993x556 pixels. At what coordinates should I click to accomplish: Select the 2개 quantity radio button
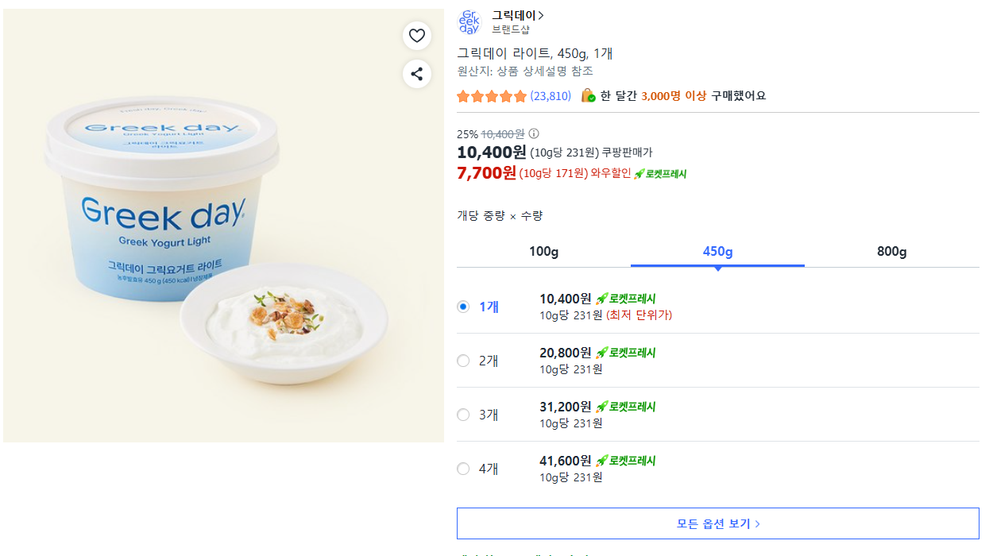(x=463, y=361)
